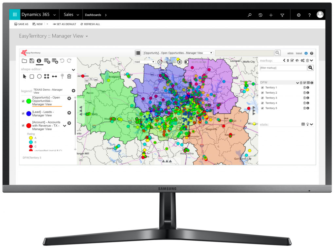Click Dashboards in the navigation bar
Image resolution: width=335 pixels, height=249 pixels.
tap(93, 15)
